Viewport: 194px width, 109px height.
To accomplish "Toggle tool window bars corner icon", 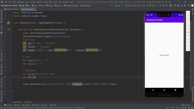I will [1, 108].
